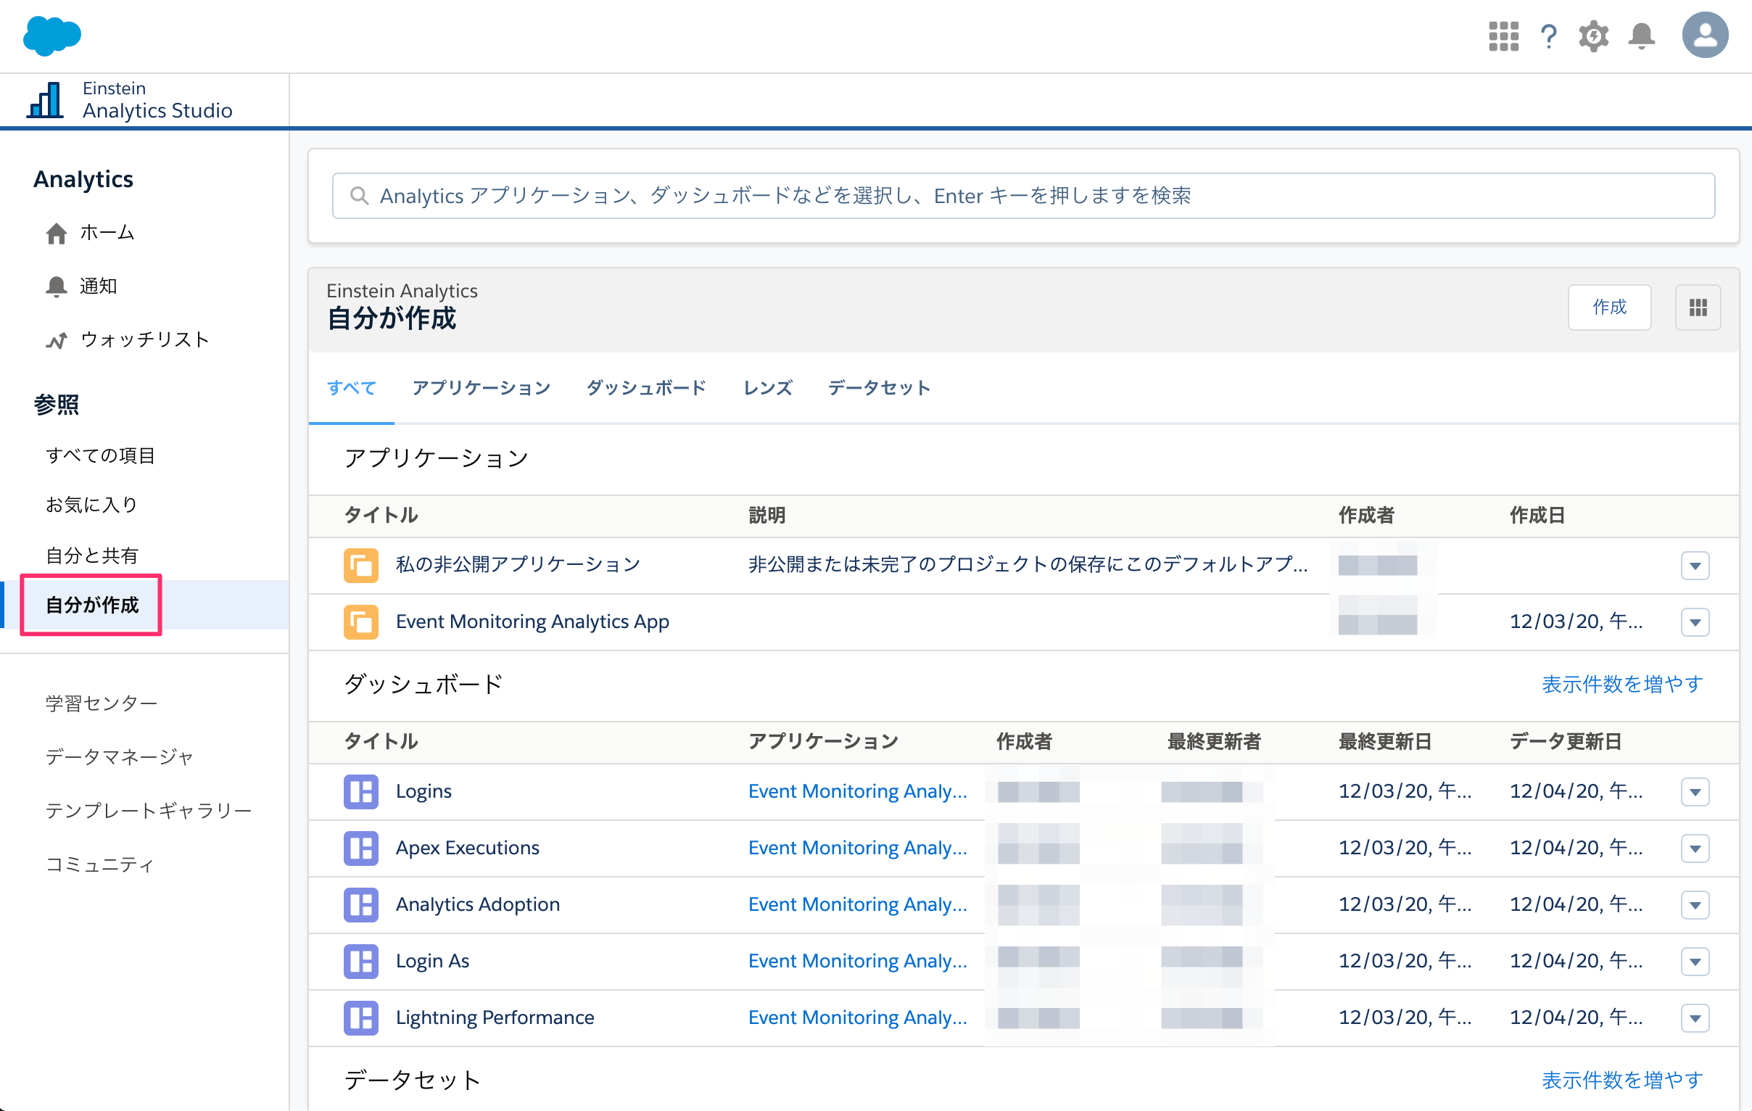Open 自分と共有 in sidebar
This screenshot has width=1752, height=1111.
pos(91,556)
